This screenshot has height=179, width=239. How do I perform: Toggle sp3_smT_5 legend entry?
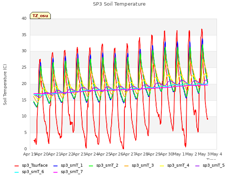(210, 166)
